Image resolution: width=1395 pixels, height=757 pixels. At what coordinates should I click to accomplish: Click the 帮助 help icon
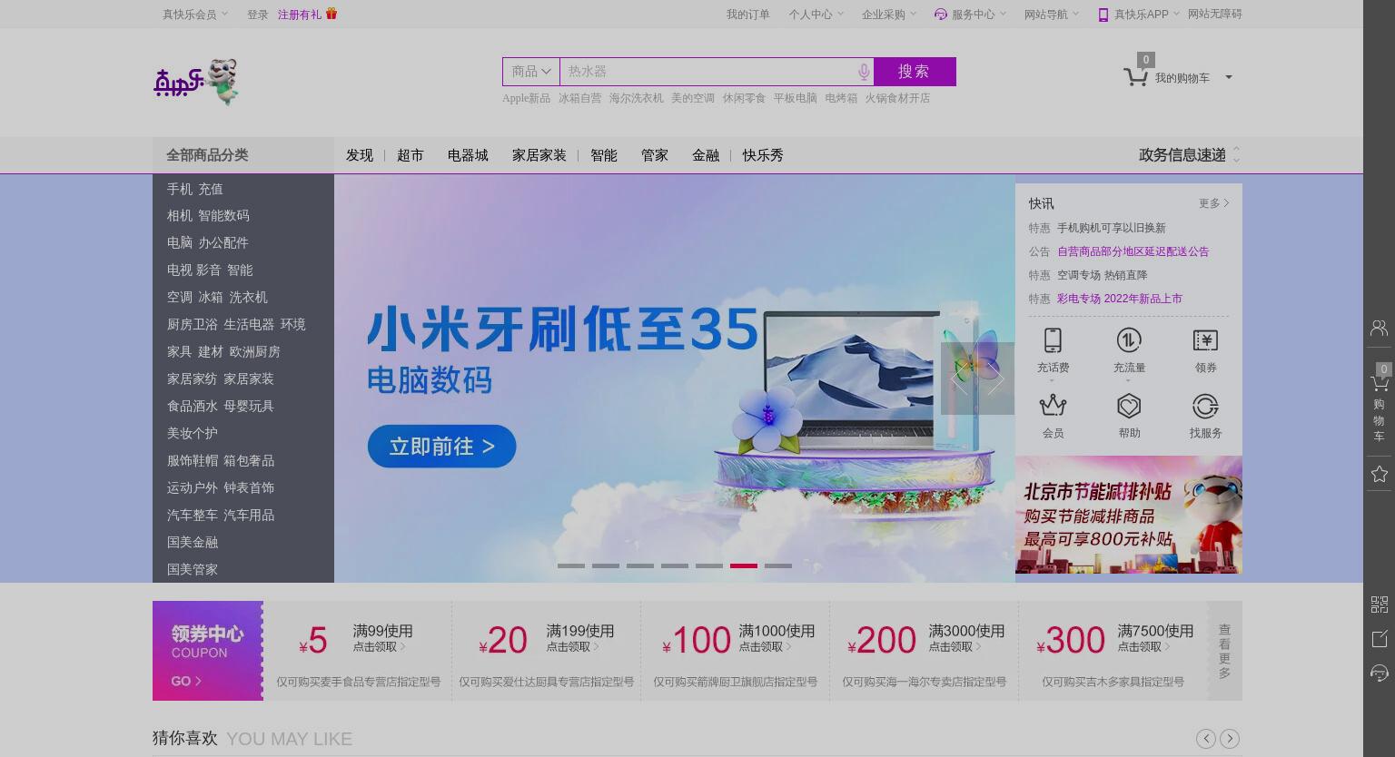pyautogui.click(x=1129, y=405)
